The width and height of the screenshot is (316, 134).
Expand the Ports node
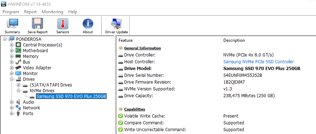pyautogui.click(x=12, y=114)
